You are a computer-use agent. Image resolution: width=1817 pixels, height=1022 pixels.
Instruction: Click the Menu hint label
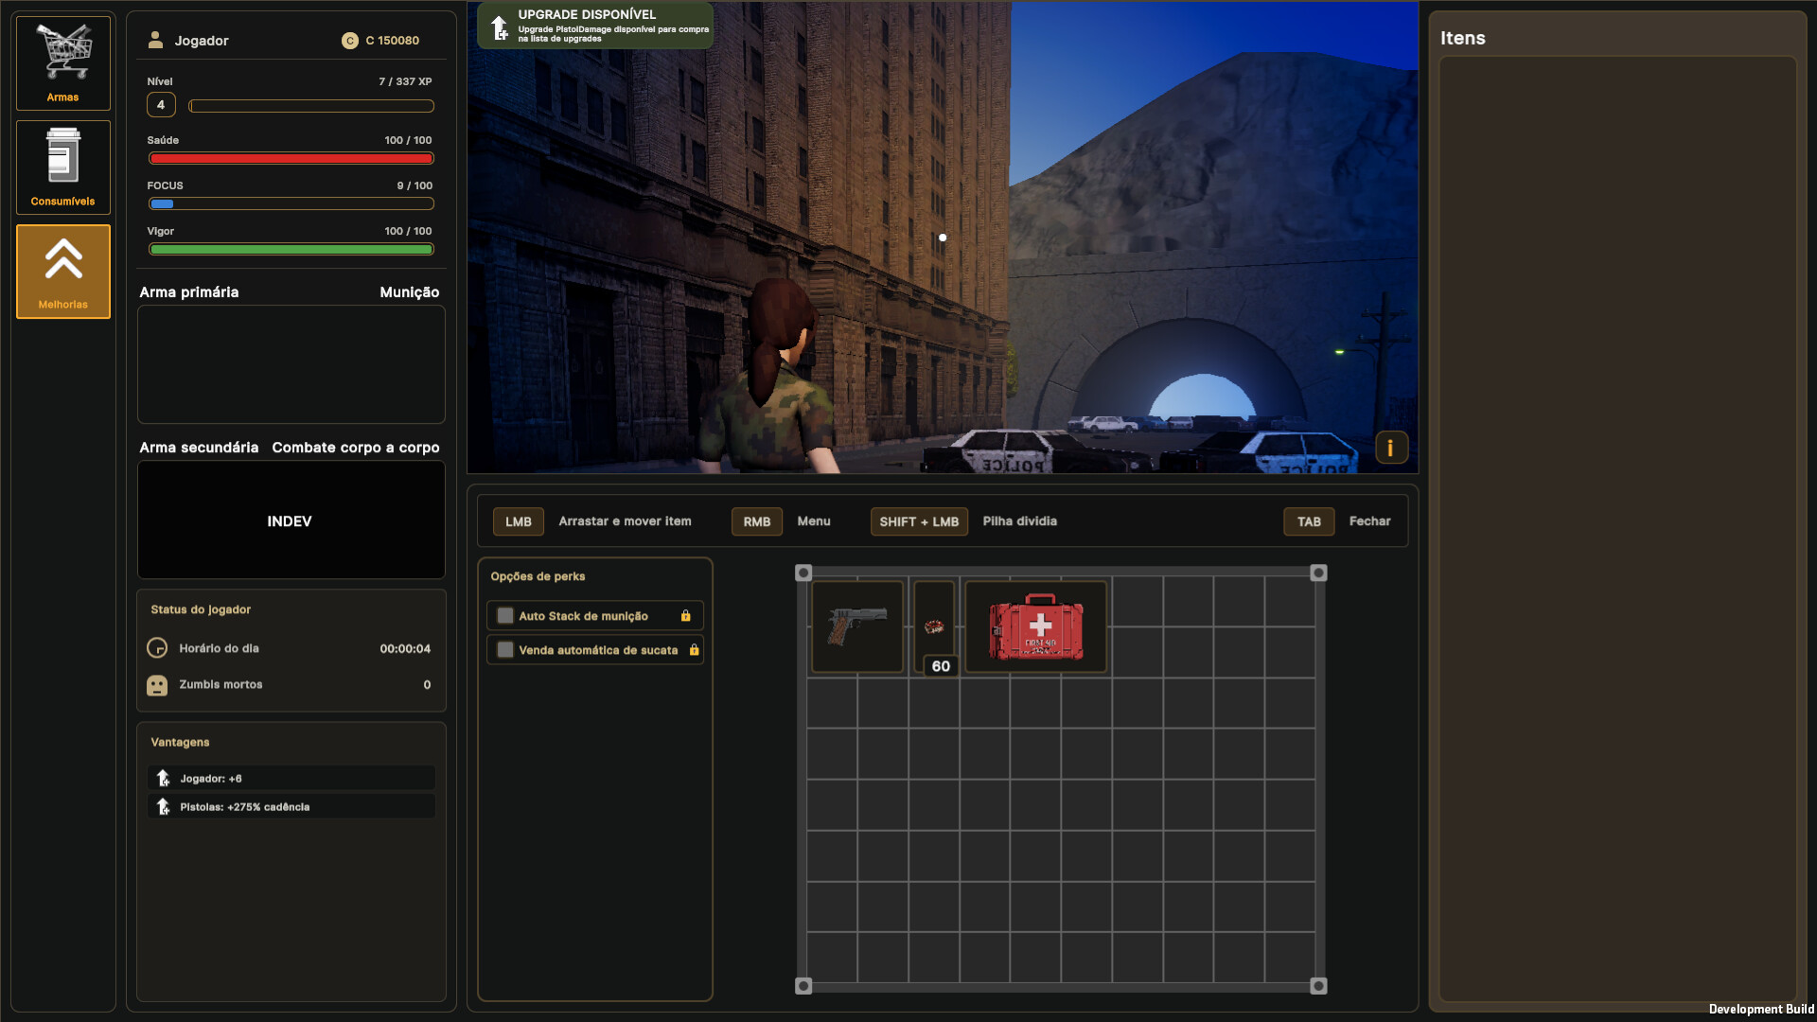click(814, 521)
